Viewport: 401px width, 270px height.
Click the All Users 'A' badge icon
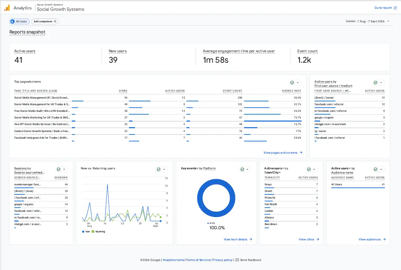point(12,22)
